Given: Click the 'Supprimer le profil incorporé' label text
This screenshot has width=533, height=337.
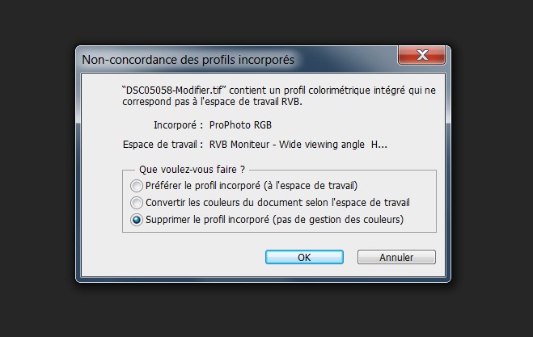Looking at the screenshot, I should coord(207,220).
